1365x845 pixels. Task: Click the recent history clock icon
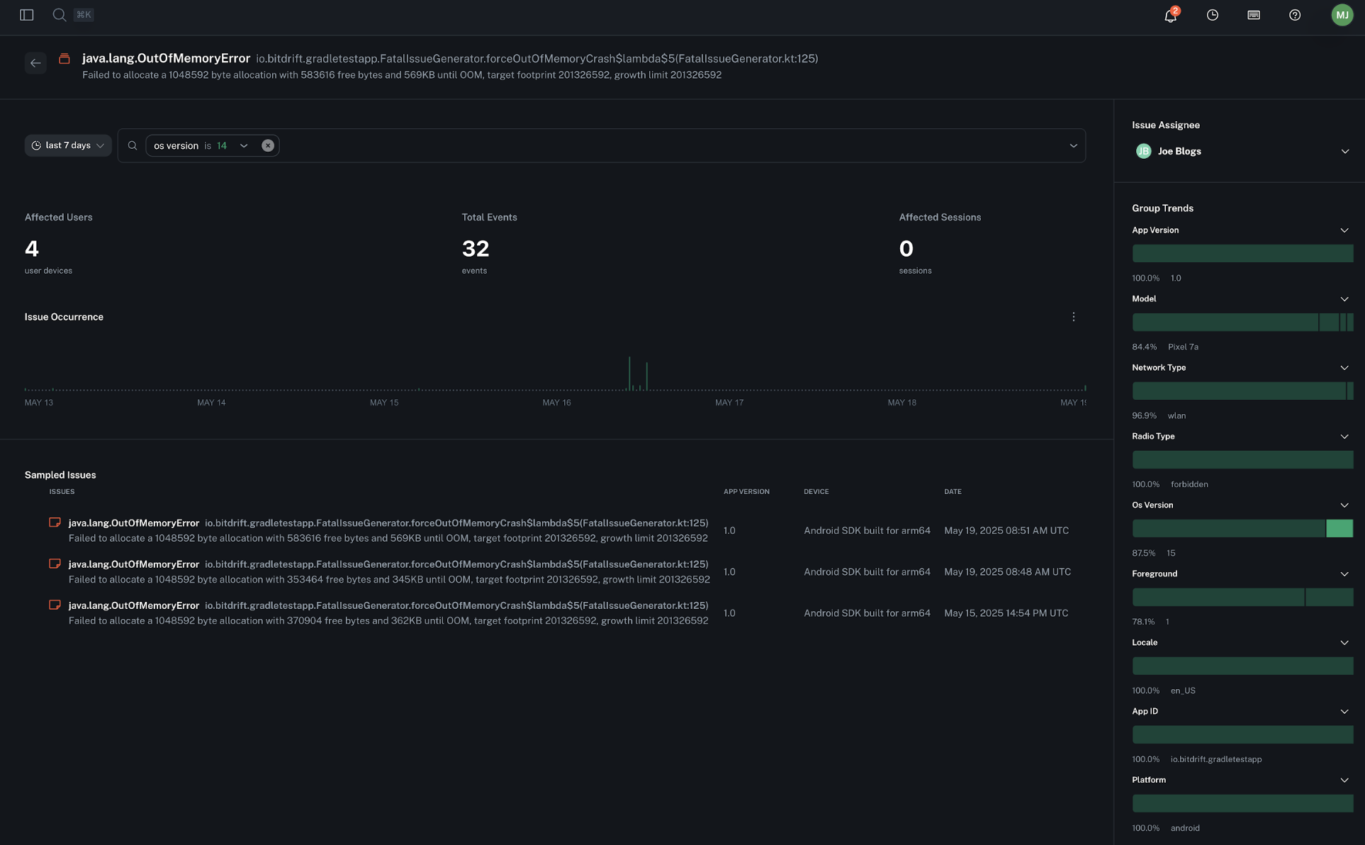click(x=1212, y=15)
